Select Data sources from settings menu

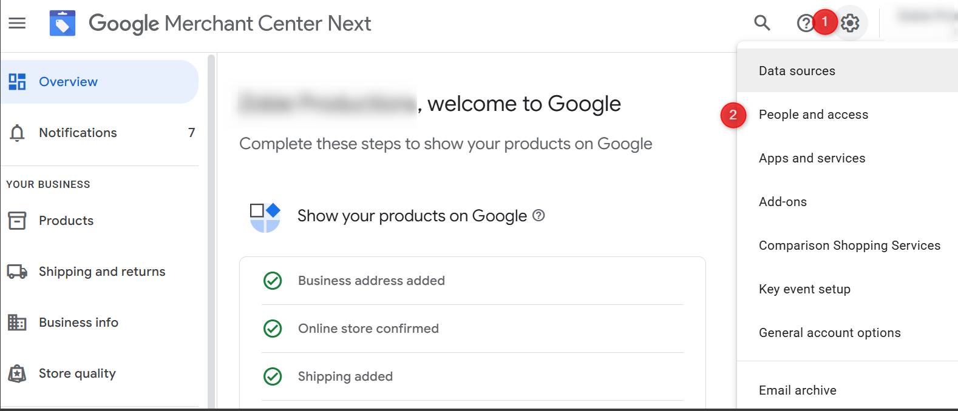tap(797, 71)
